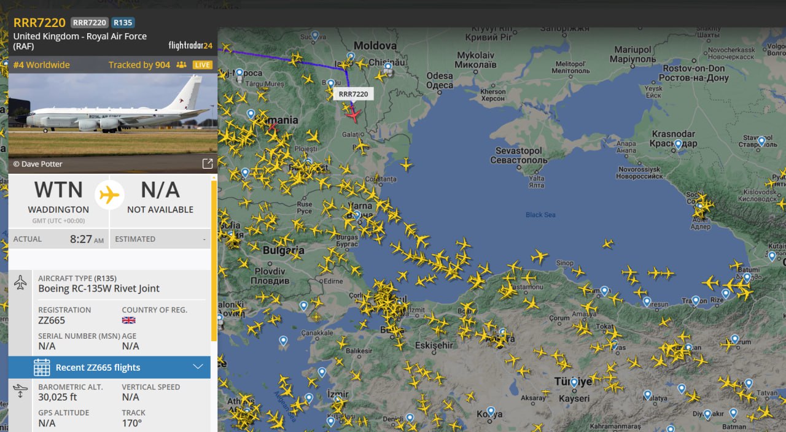Click the #4 Worldwide ranking link
The image size is (786, 432).
pos(42,65)
